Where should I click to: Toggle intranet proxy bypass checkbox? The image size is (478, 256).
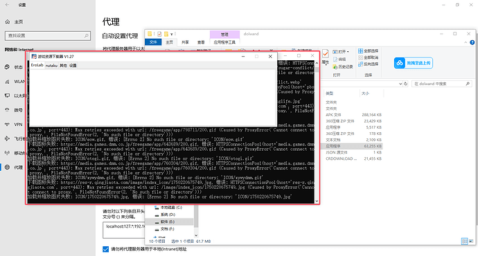point(105,249)
